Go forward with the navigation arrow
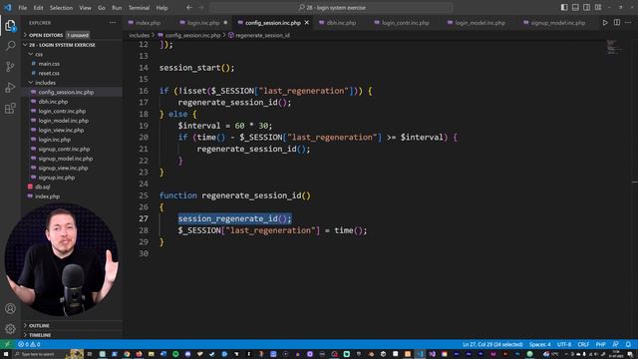638x359 pixels. [201, 7]
